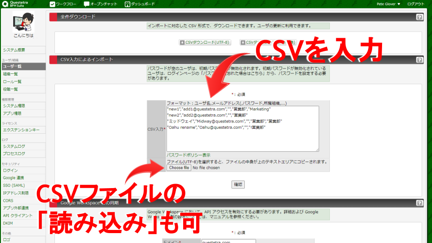Go to システム概要 in sidebar
Screen dimensions: 432x243
tap(14, 50)
